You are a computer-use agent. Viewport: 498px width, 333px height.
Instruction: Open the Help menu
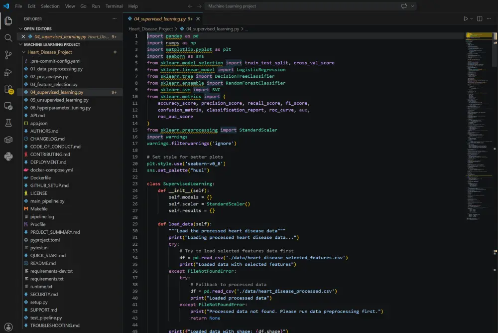coord(133,6)
